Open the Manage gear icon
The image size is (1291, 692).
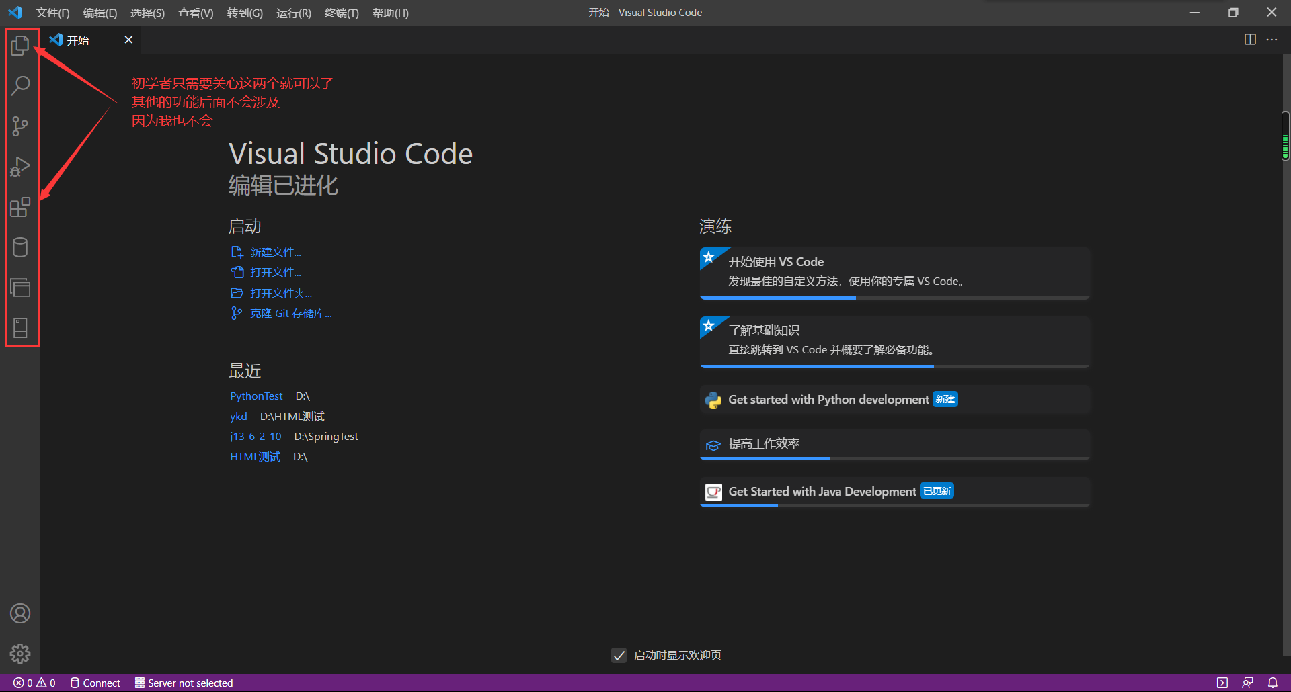[20, 654]
